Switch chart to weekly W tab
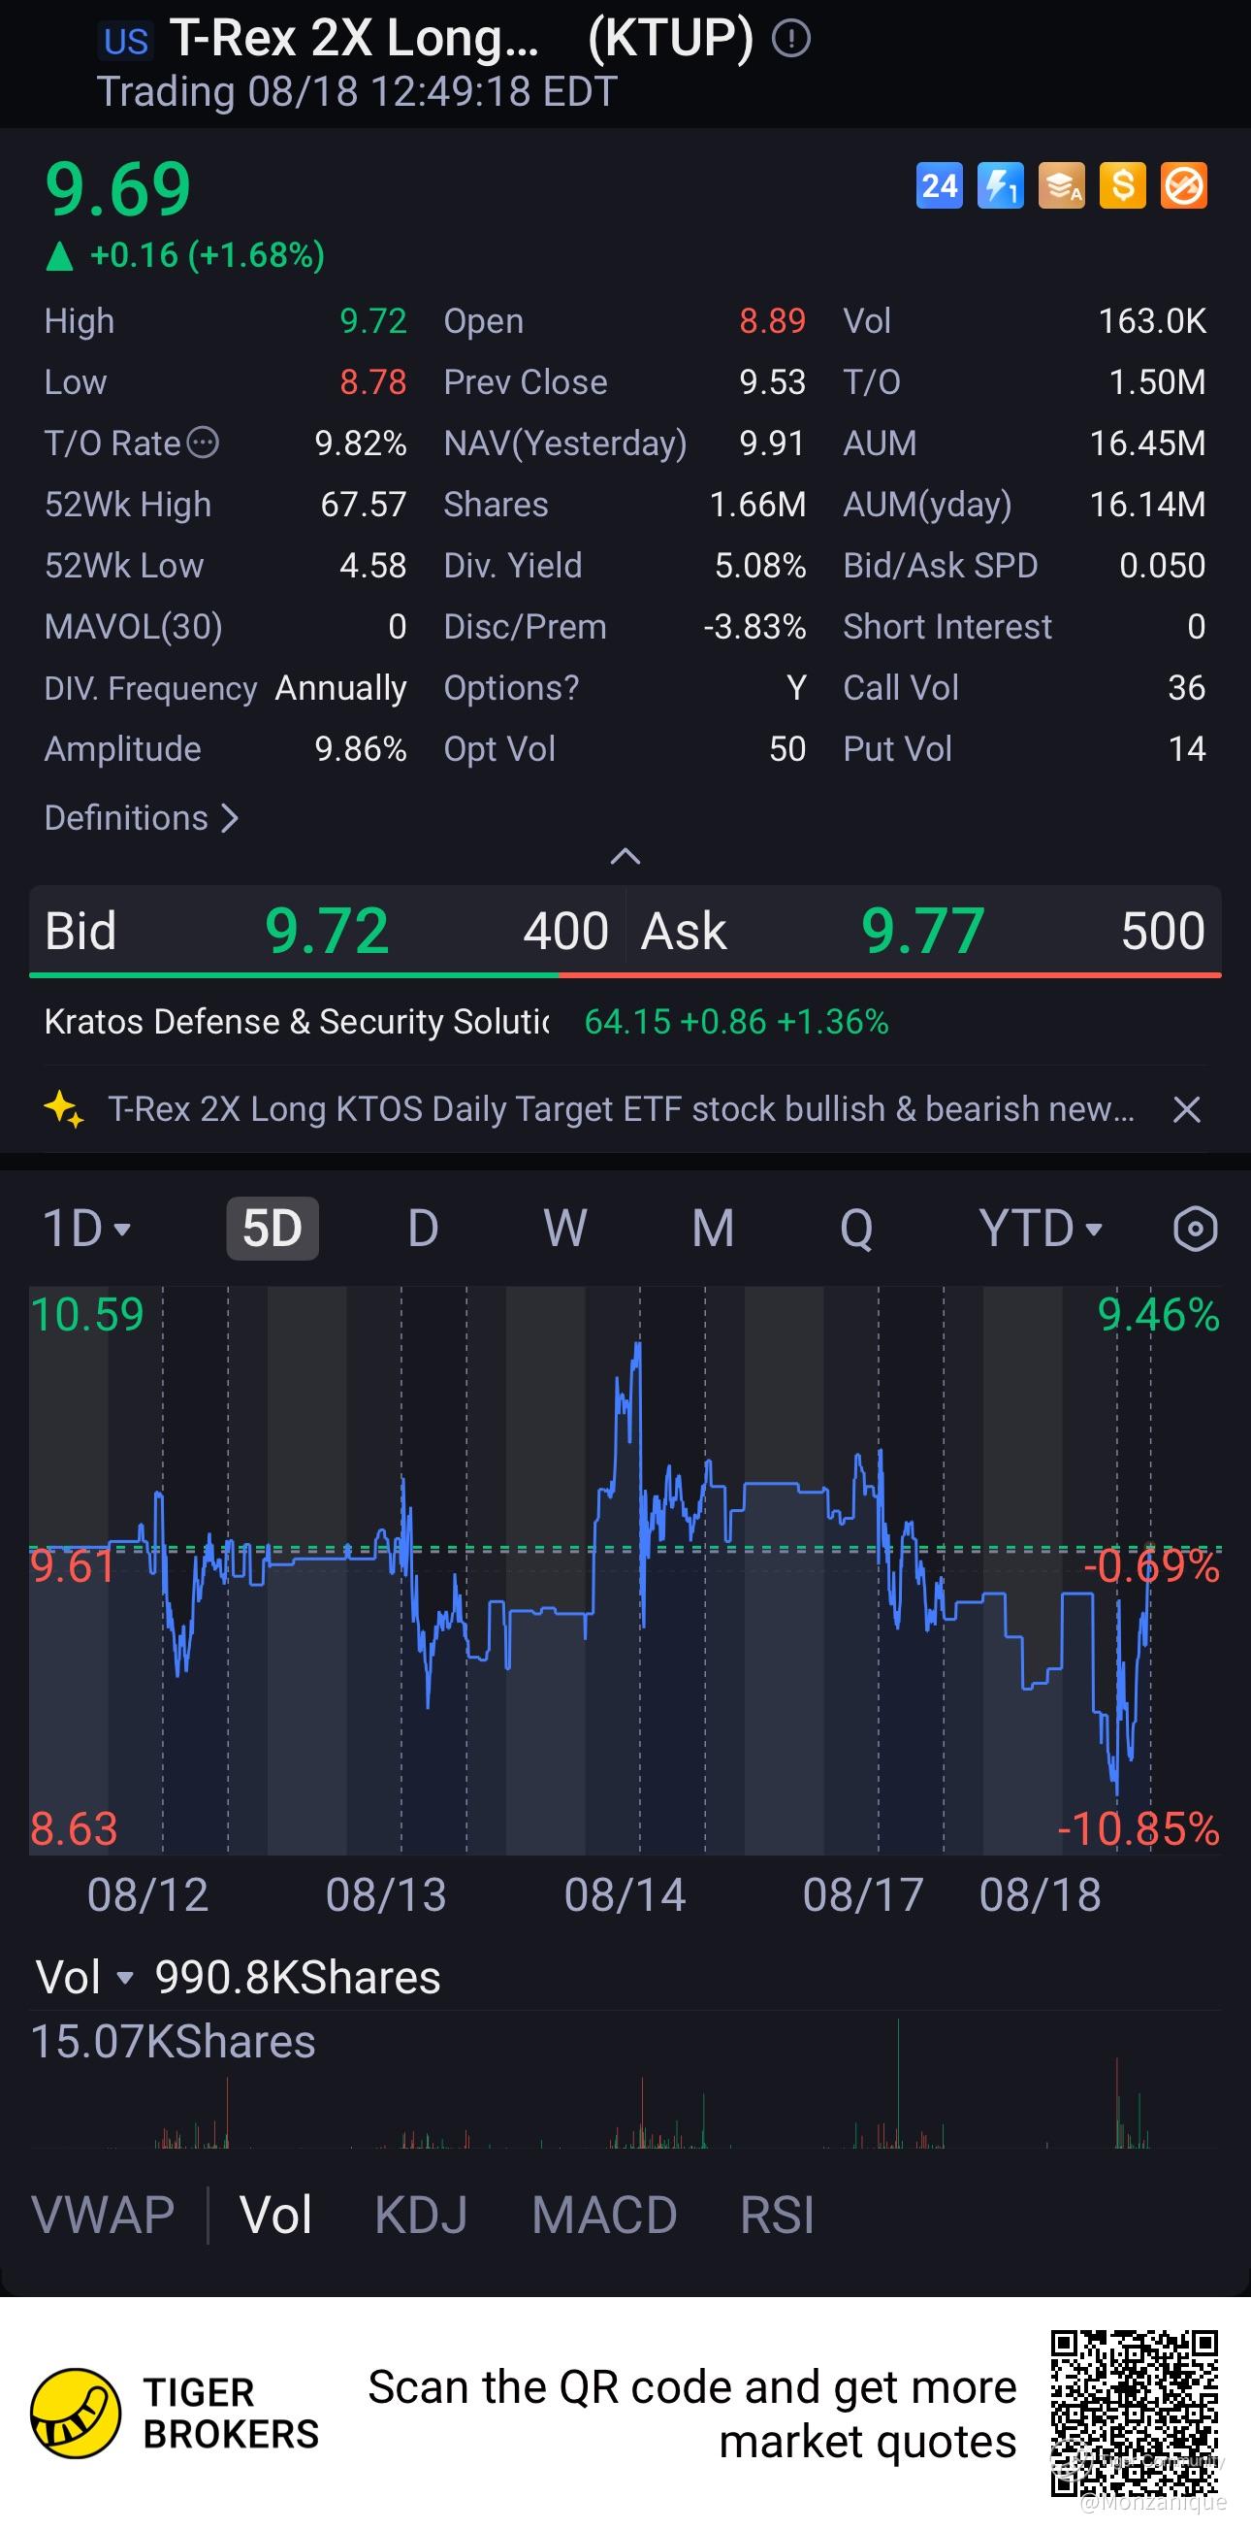This screenshot has width=1251, height=2530. pyautogui.click(x=565, y=1229)
